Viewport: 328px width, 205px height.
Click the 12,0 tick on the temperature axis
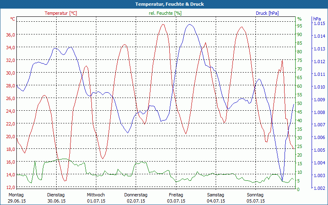[x=11, y=187]
